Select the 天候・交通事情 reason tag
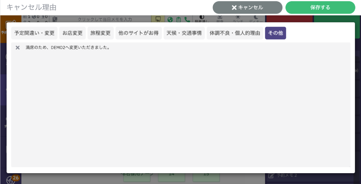This screenshot has height=184, width=361. (x=184, y=33)
